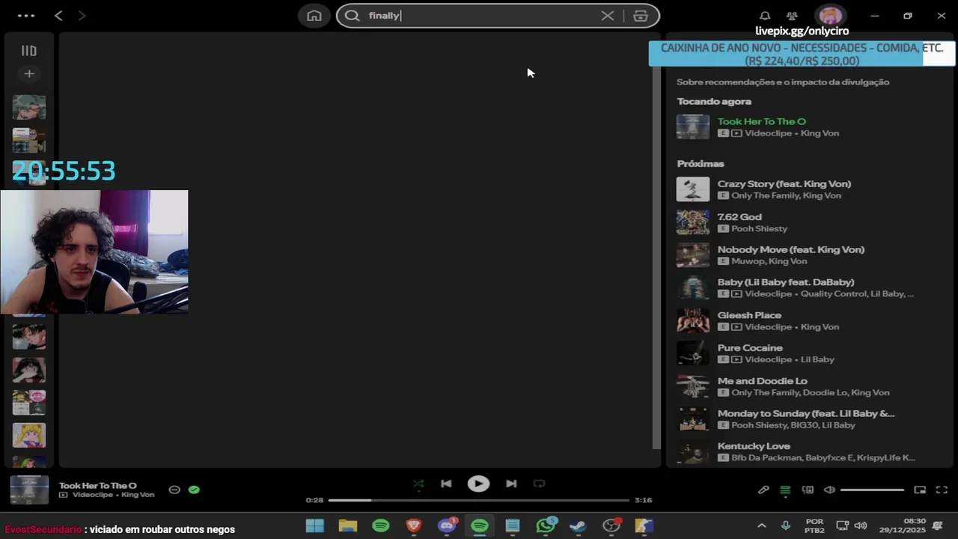This screenshot has width=958, height=539.
Task: Click 'Sobre recomendações e o impacto da divulgação'
Action: 783,82
